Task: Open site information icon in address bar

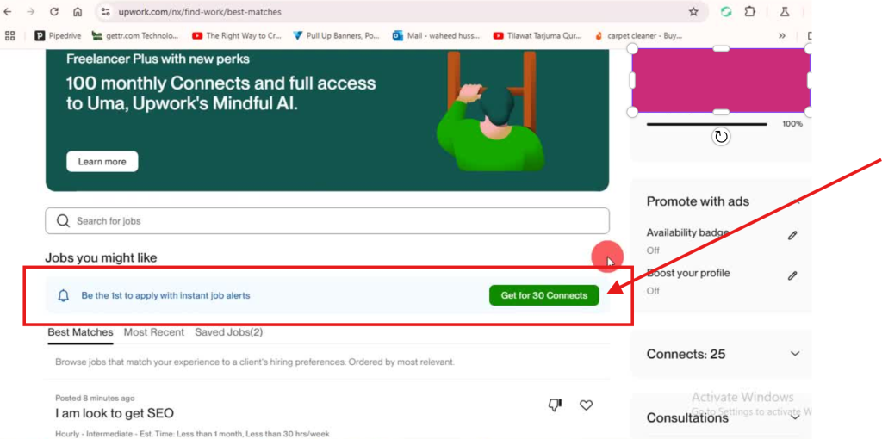Action: coord(106,12)
